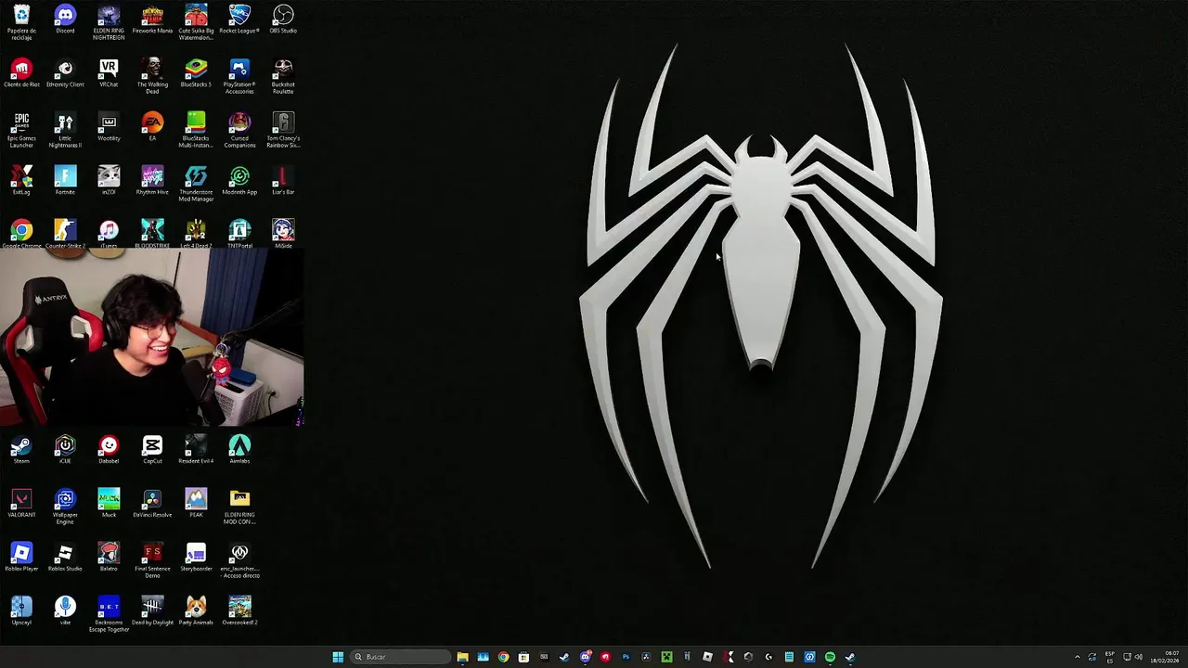This screenshot has height=668, width=1188.
Task: Select the Steam desktop shortcut
Action: 21,450
